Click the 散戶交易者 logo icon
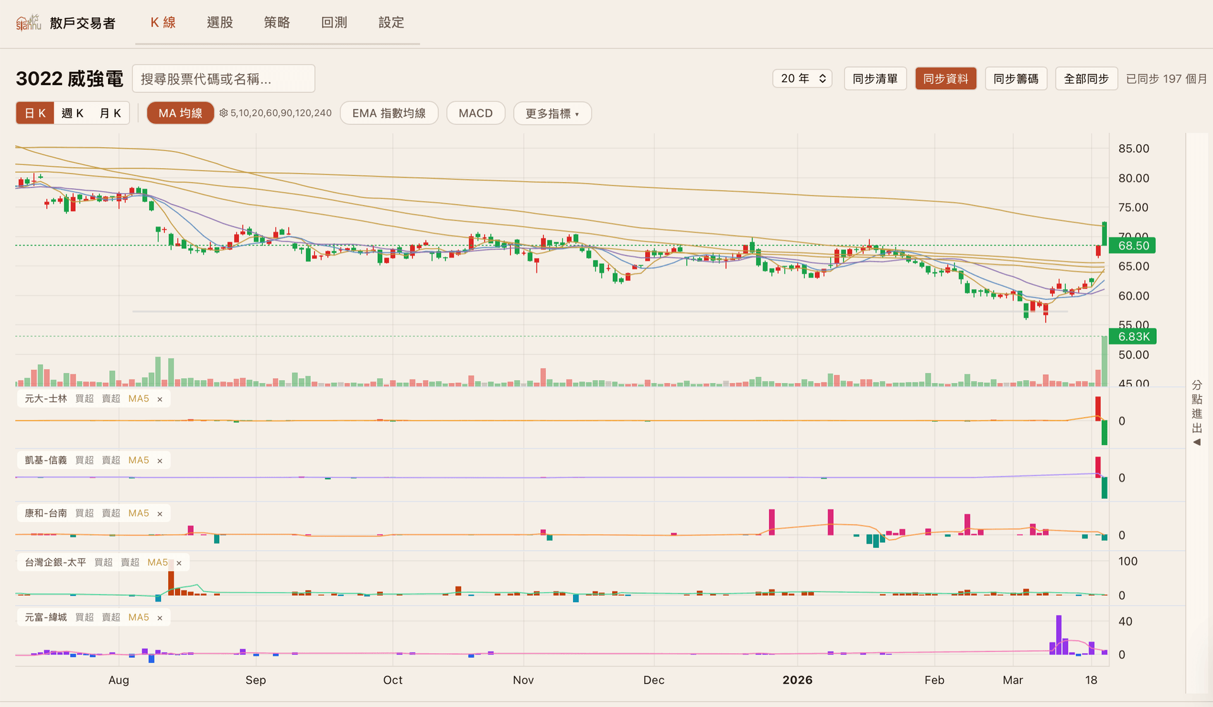The width and height of the screenshot is (1213, 707). point(28,23)
